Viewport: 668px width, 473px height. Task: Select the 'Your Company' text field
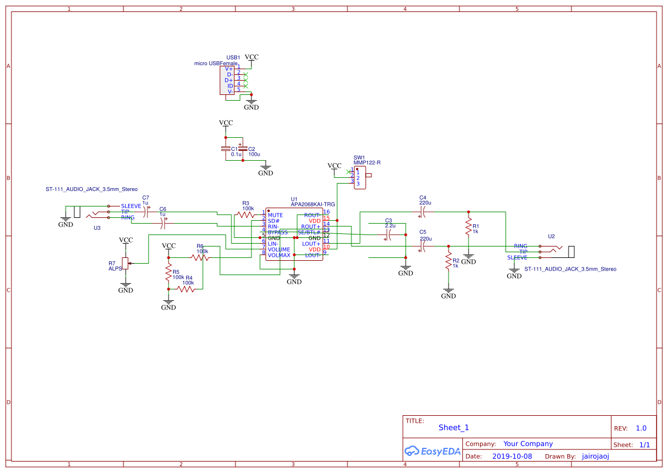(528, 444)
